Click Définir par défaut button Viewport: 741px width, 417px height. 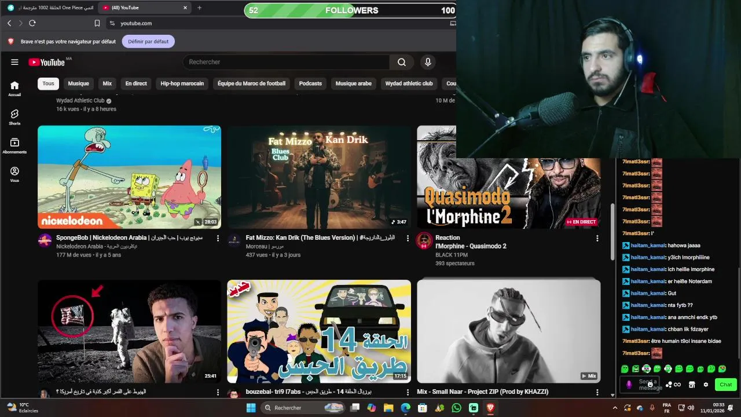148,42
